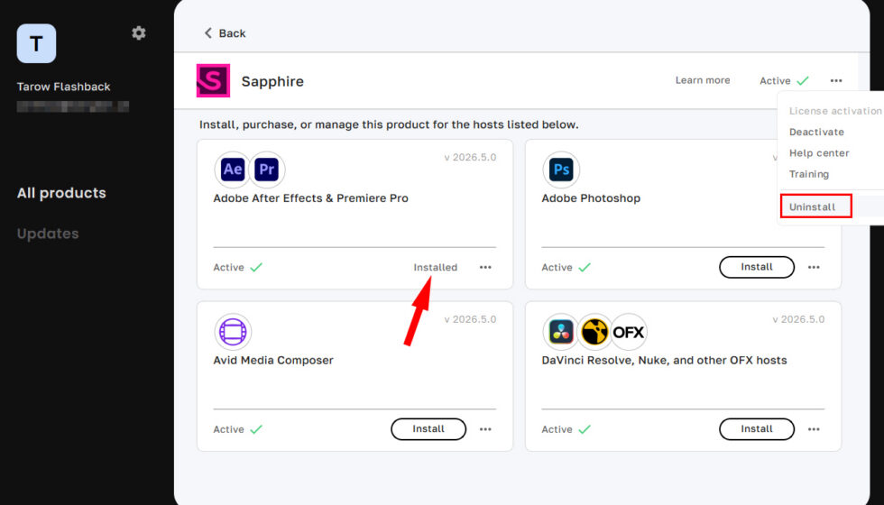Open the Learn more link
884x505 pixels.
[703, 80]
